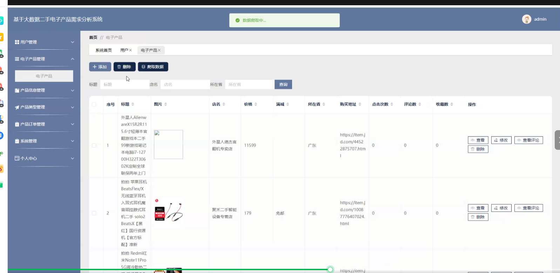Viewport: 560px width, 273px height.
Task: Click the price 11599 cell
Action: 250,145
